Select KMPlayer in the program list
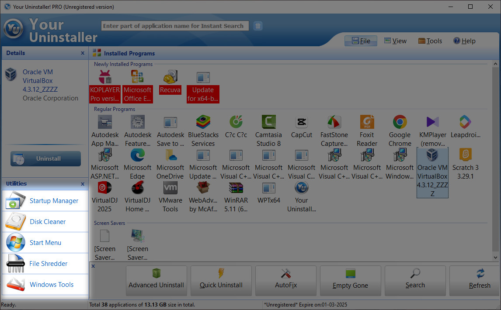 tap(432, 127)
